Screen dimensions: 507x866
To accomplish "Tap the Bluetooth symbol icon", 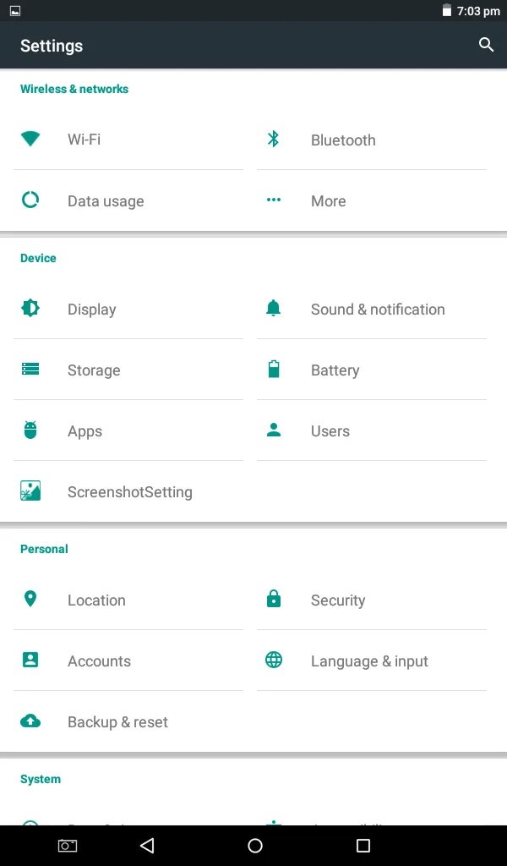I will pyautogui.click(x=274, y=140).
